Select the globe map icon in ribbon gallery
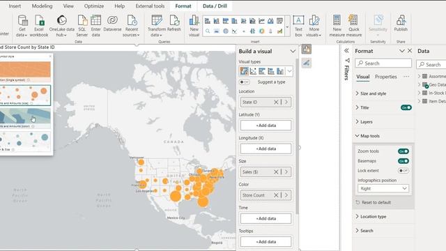 pos(226,31)
